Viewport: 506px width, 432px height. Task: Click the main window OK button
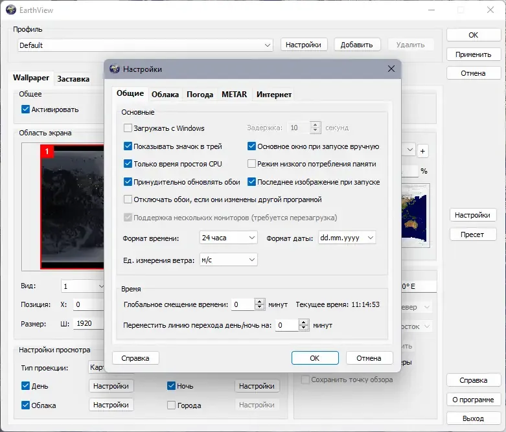point(473,35)
